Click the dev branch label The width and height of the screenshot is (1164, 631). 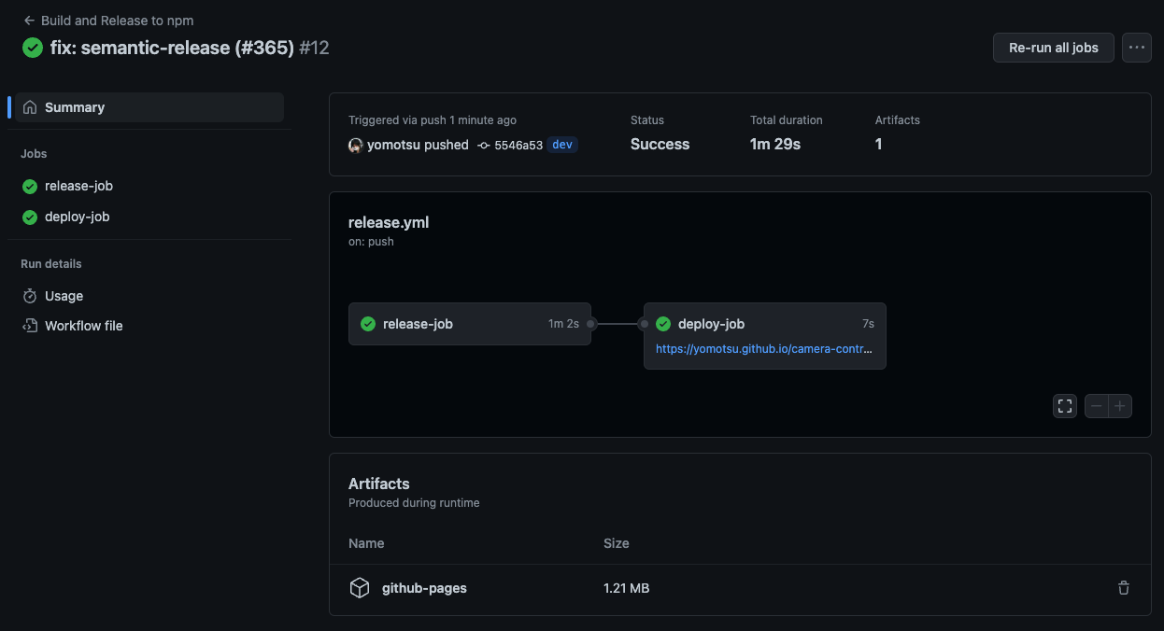coord(562,145)
